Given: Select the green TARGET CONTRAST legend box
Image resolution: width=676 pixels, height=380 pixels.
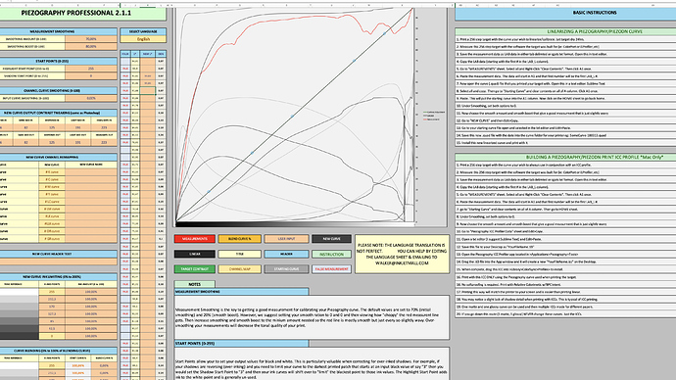Looking at the screenshot, I should (194, 269).
